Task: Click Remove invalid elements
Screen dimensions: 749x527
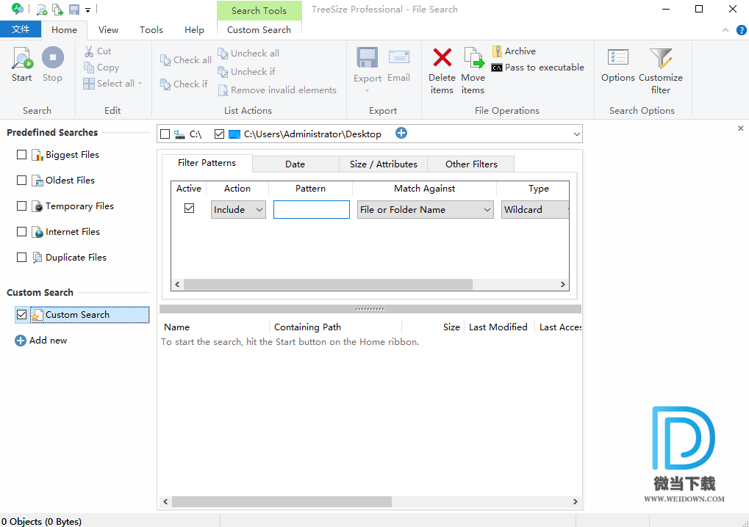Action: (277, 90)
